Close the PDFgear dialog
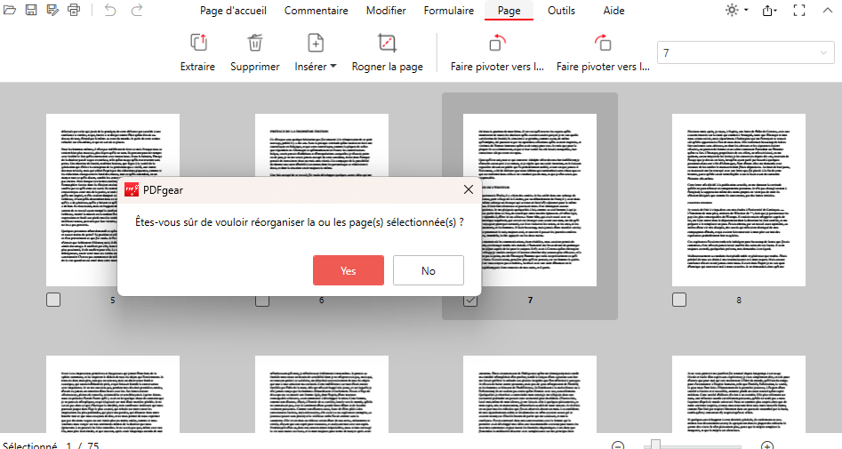This screenshot has height=449, width=842. [469, 189]
